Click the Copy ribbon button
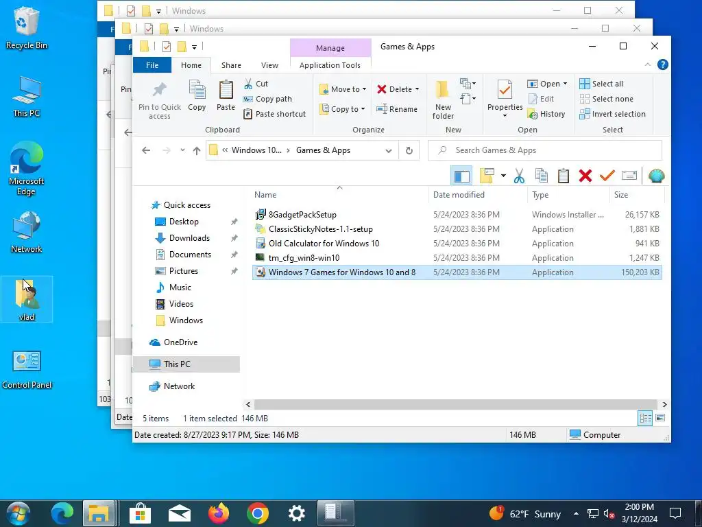This screenshot has width=702, height=527. (x=197, y=95)
